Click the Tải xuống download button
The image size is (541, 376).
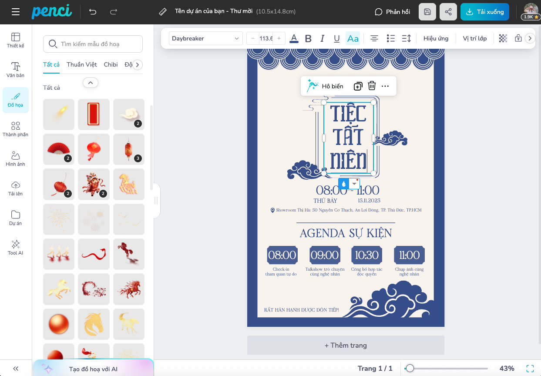click(484, 12)
